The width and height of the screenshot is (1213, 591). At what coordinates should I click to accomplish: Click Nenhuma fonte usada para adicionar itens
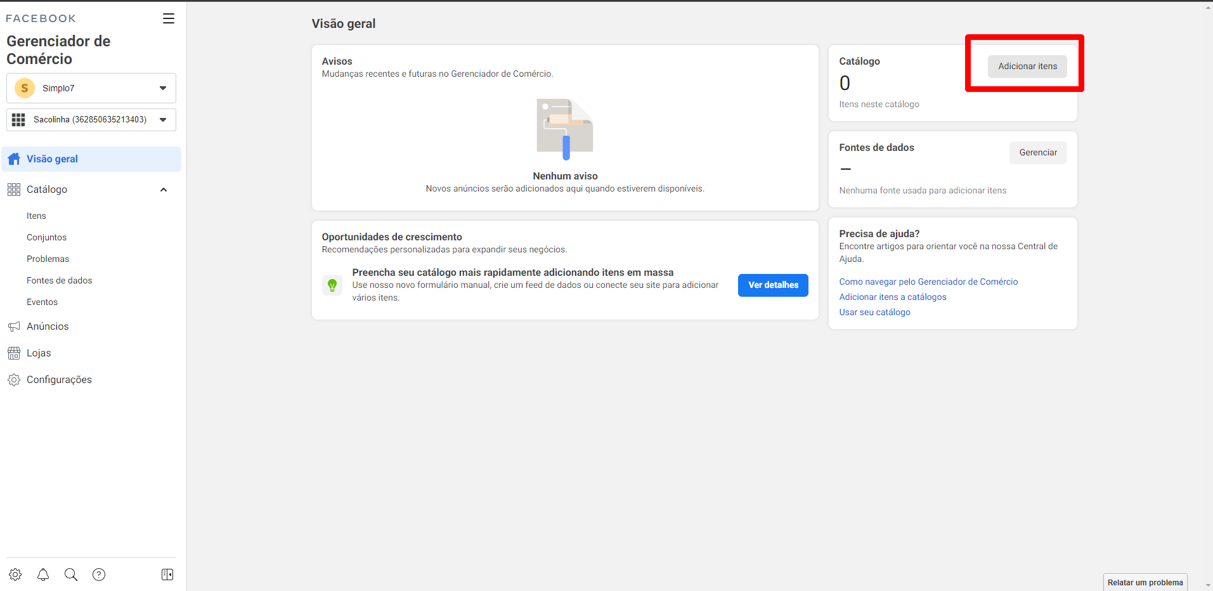pyautogui.click(x=923, y=191)
